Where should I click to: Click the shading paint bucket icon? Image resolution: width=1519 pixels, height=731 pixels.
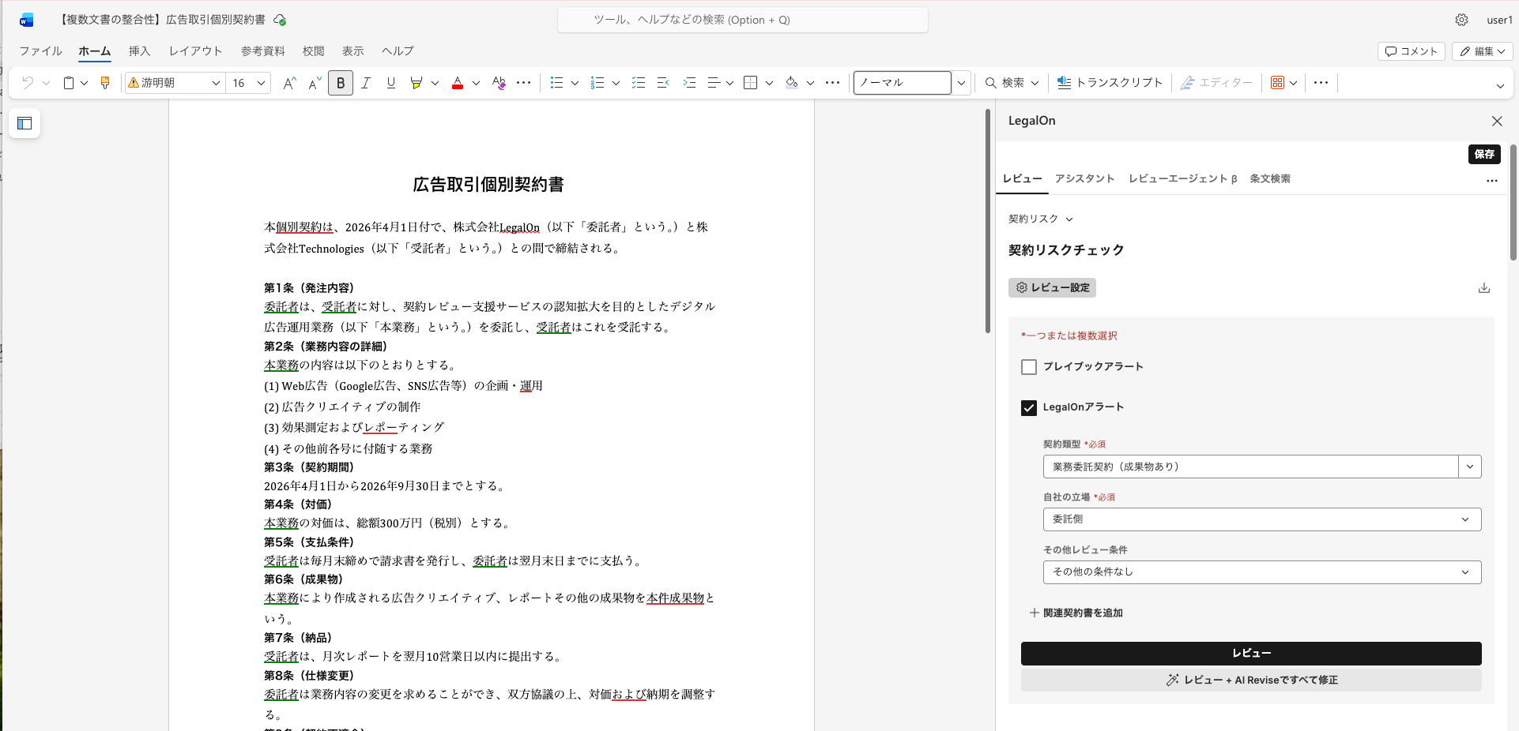(792, 83)
